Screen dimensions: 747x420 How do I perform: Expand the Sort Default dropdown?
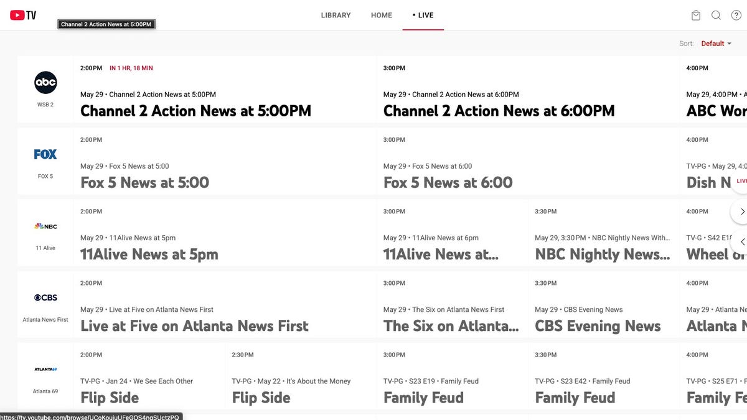(716, 44)
